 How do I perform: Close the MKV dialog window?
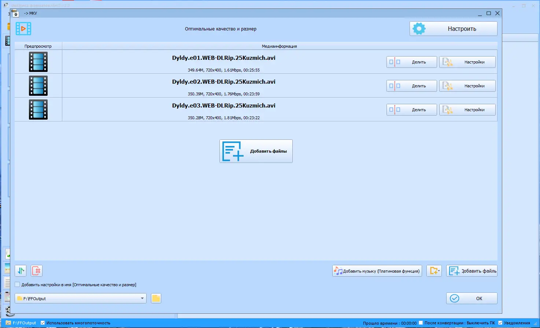[x=498, y=13]
